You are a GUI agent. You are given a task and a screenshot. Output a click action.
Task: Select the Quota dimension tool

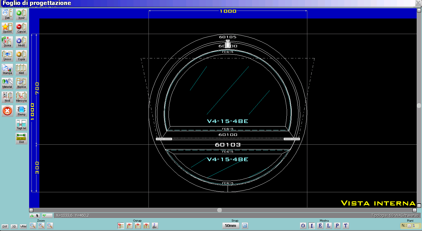pyautogui.click(x=7, y=42)
